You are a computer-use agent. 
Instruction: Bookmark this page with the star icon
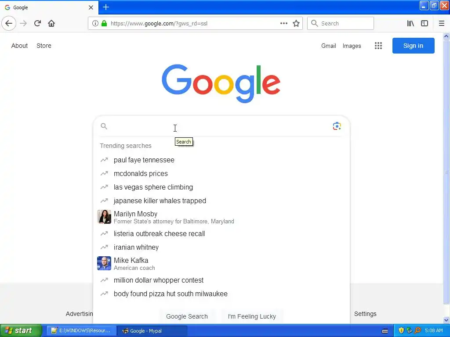pyautogui.click(x=296, y=23)
